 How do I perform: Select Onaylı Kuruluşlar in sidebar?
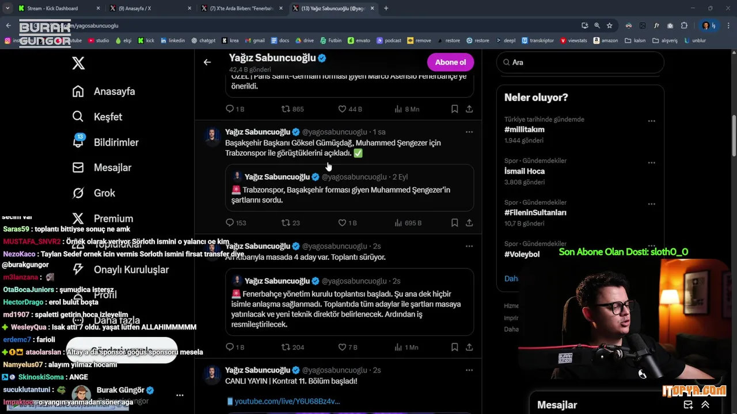pyautogui.click(x=120, y=269)
